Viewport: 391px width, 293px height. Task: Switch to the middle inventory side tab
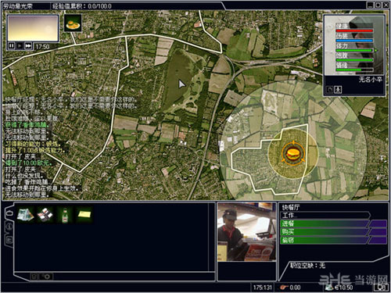9,226
